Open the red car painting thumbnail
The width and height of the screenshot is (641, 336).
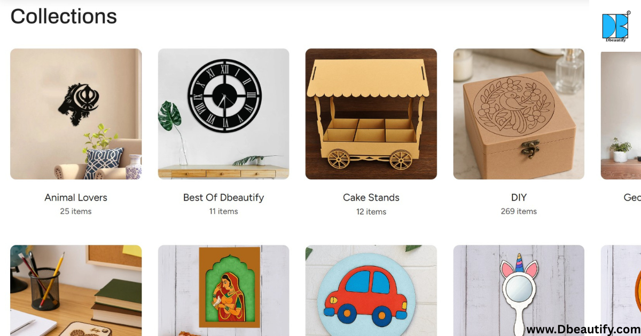tap(371, 291)
